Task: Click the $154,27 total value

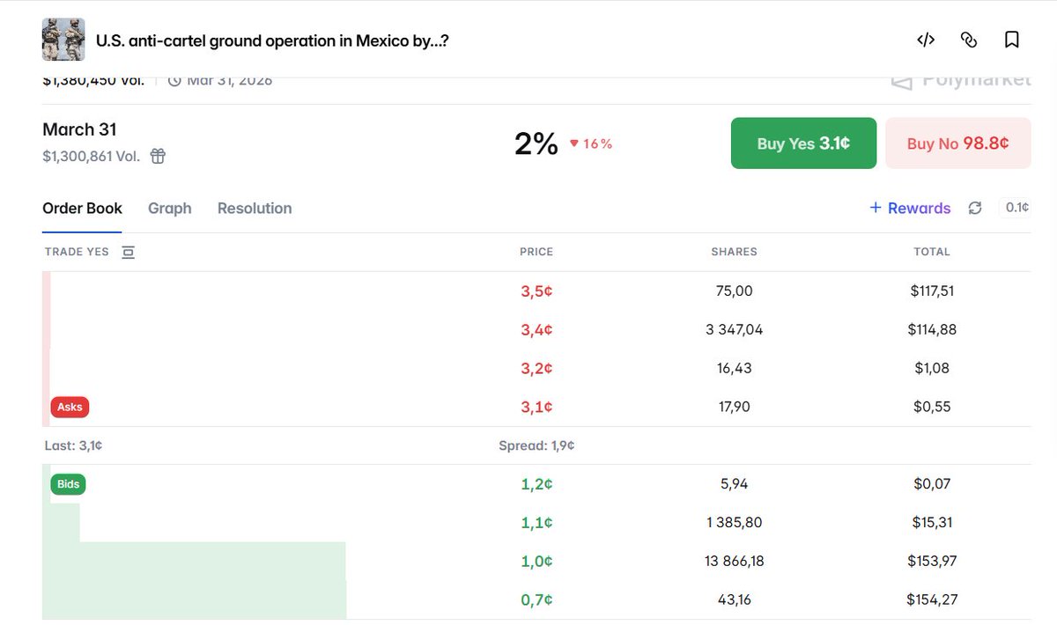Action: 932,599
